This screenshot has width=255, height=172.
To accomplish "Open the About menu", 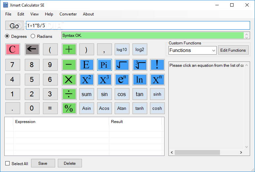I will coord(88,14).
